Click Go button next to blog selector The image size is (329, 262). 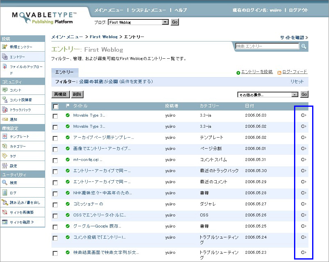[x=175, y=22]
